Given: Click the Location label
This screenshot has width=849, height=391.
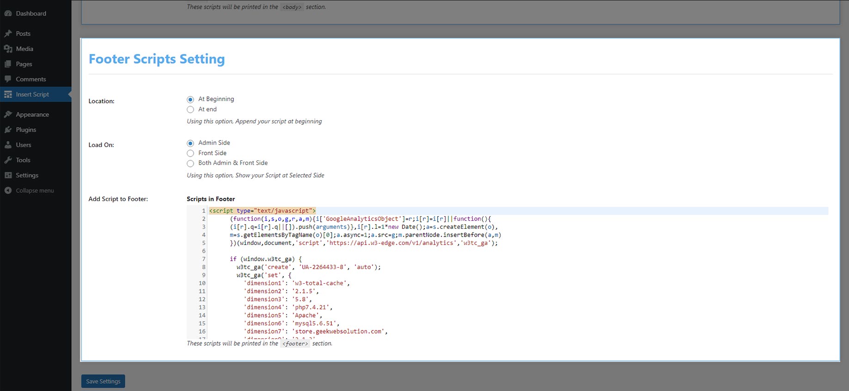Looking at the screenshot, I should click(x=101, y=101).
